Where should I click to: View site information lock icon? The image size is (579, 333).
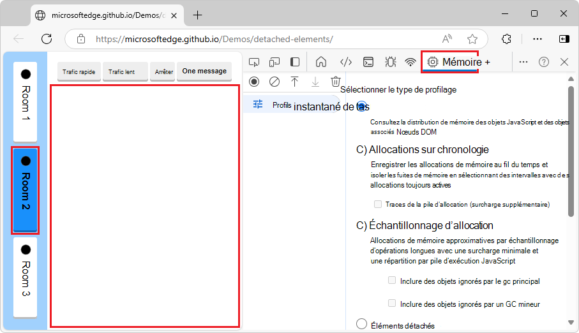pyautogui.click(x=81, y=39)
